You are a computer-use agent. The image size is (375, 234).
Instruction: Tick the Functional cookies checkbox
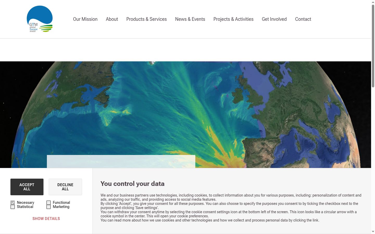pyautogui.click(x=48, y=203)
